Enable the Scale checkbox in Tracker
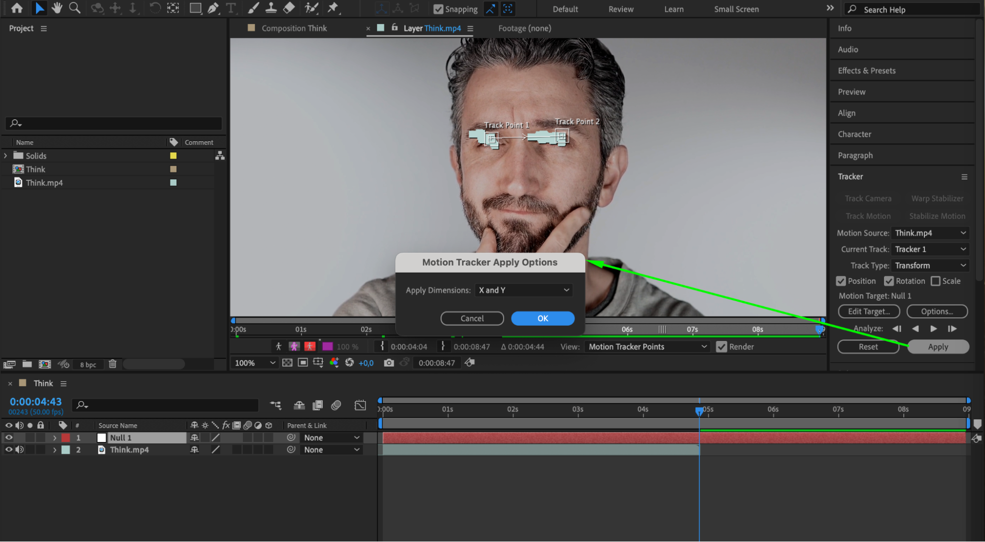 click(935, 281)
